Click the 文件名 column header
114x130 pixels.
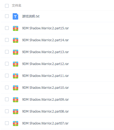(17, 6)
